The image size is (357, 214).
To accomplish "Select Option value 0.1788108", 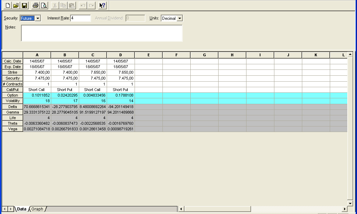I will [x=121, y=95].
